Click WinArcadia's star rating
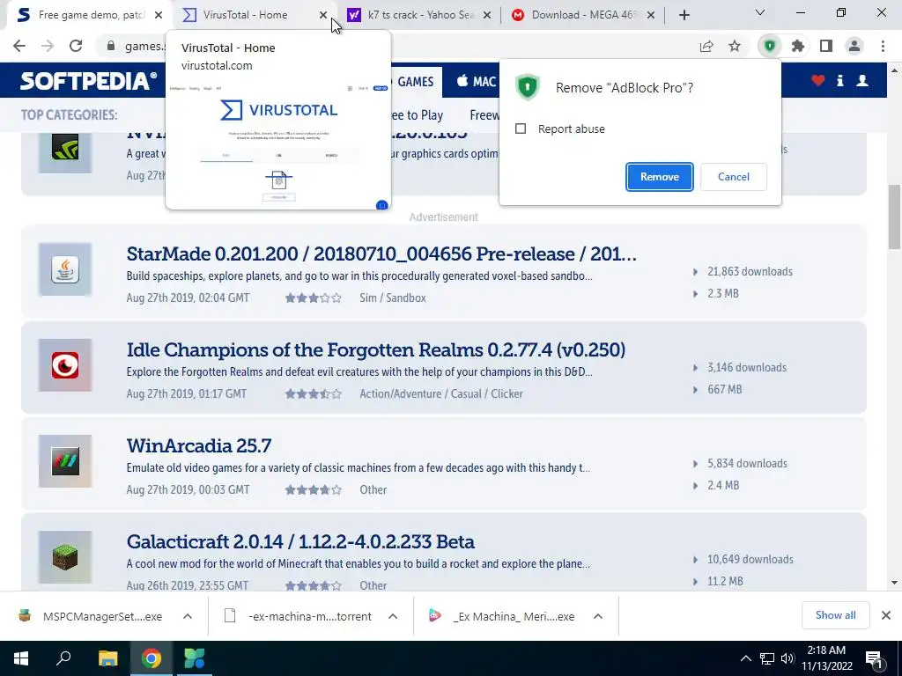 pos(314,489)
